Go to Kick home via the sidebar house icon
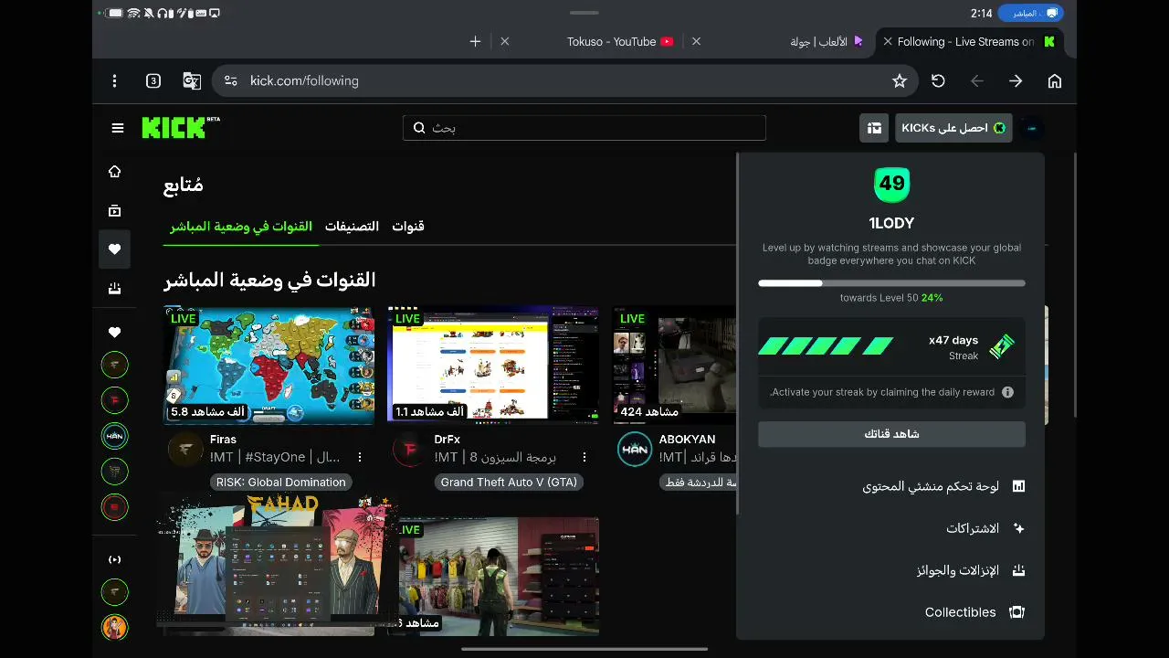This screenshot has width=1169, height=658. pos(114,172)
